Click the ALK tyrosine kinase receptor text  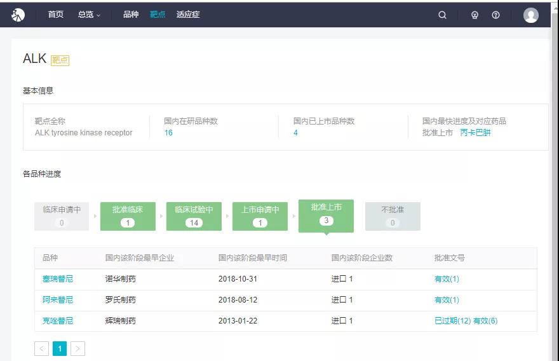pyautogui.click(x=83, y=133)
